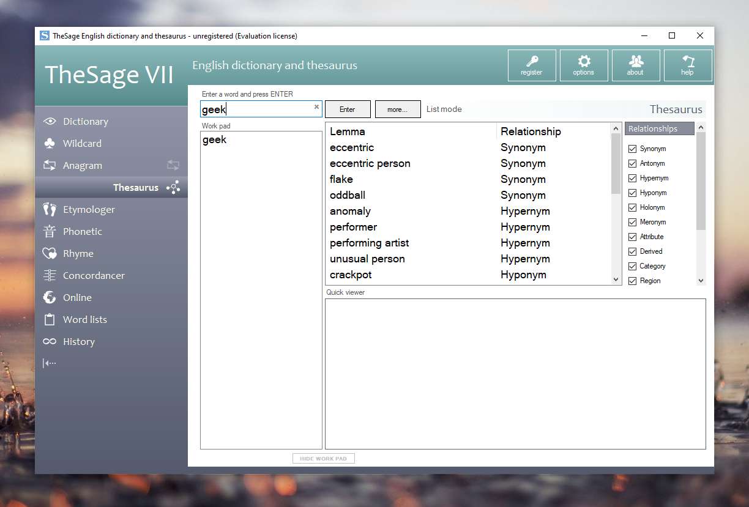Uncheck the Attribute checkbox
The height and width of the screenshot is (507, 749).
point(633,237)
